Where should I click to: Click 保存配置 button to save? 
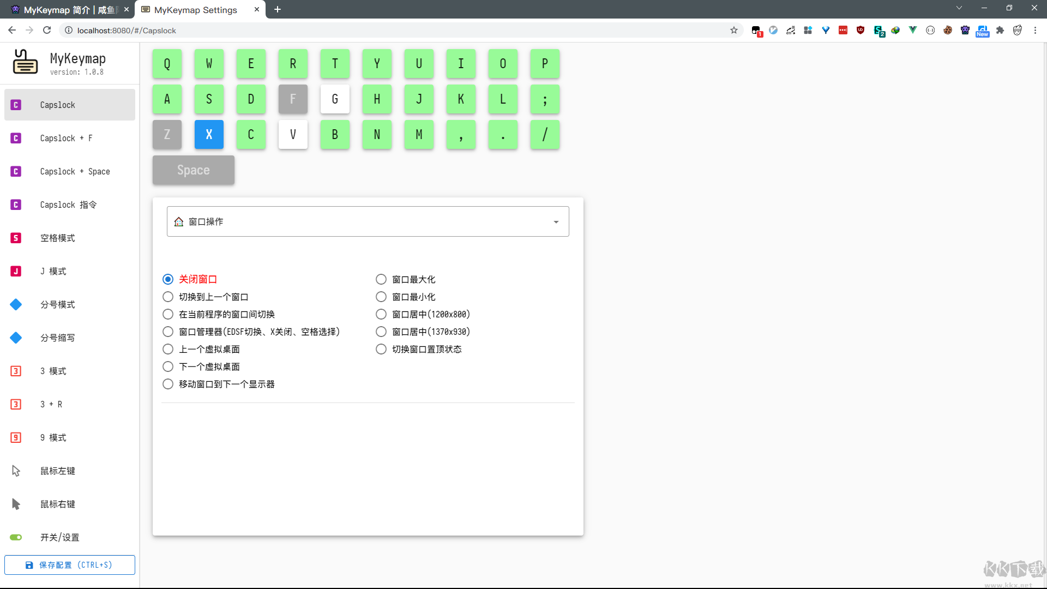(x=70, y=565)
